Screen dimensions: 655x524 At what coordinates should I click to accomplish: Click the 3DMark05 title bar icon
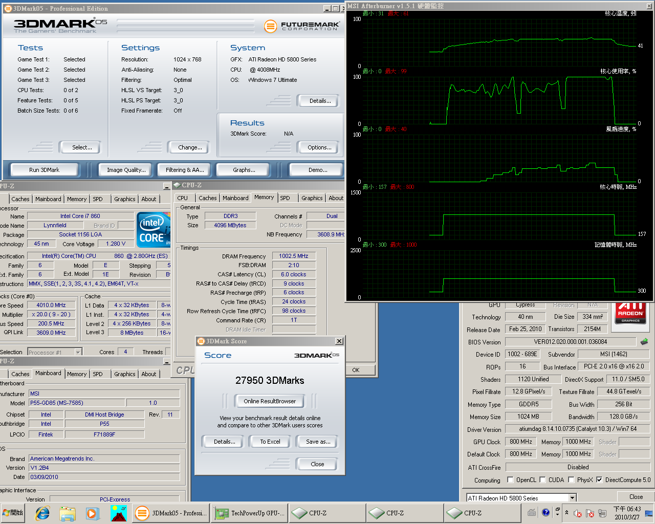pyautogui.click(x=8, y=8)
